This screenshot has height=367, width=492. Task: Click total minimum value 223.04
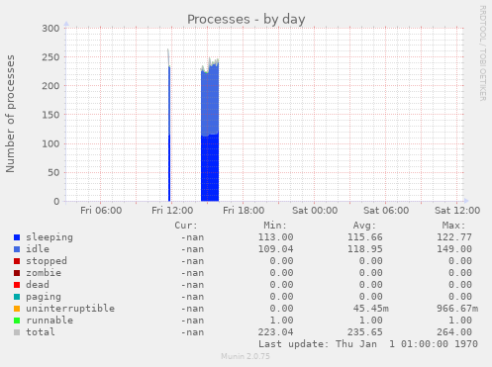point(275,332)
